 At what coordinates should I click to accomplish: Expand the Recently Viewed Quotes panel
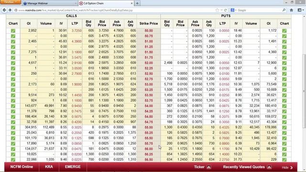click(x=269, y=167)
